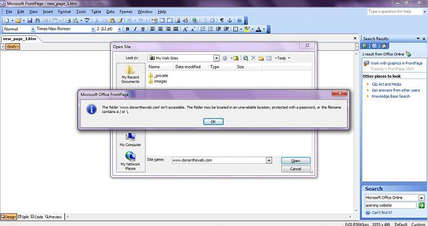
Task: Toggle Show All paragraph marks button
Action: pyautogui.click(x=222, y=21)
